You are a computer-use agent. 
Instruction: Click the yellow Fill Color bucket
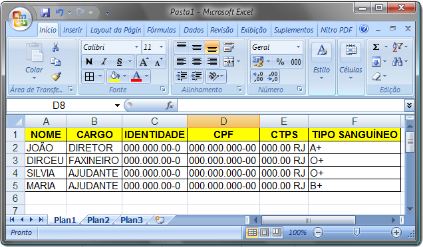[x=114, y=76]
